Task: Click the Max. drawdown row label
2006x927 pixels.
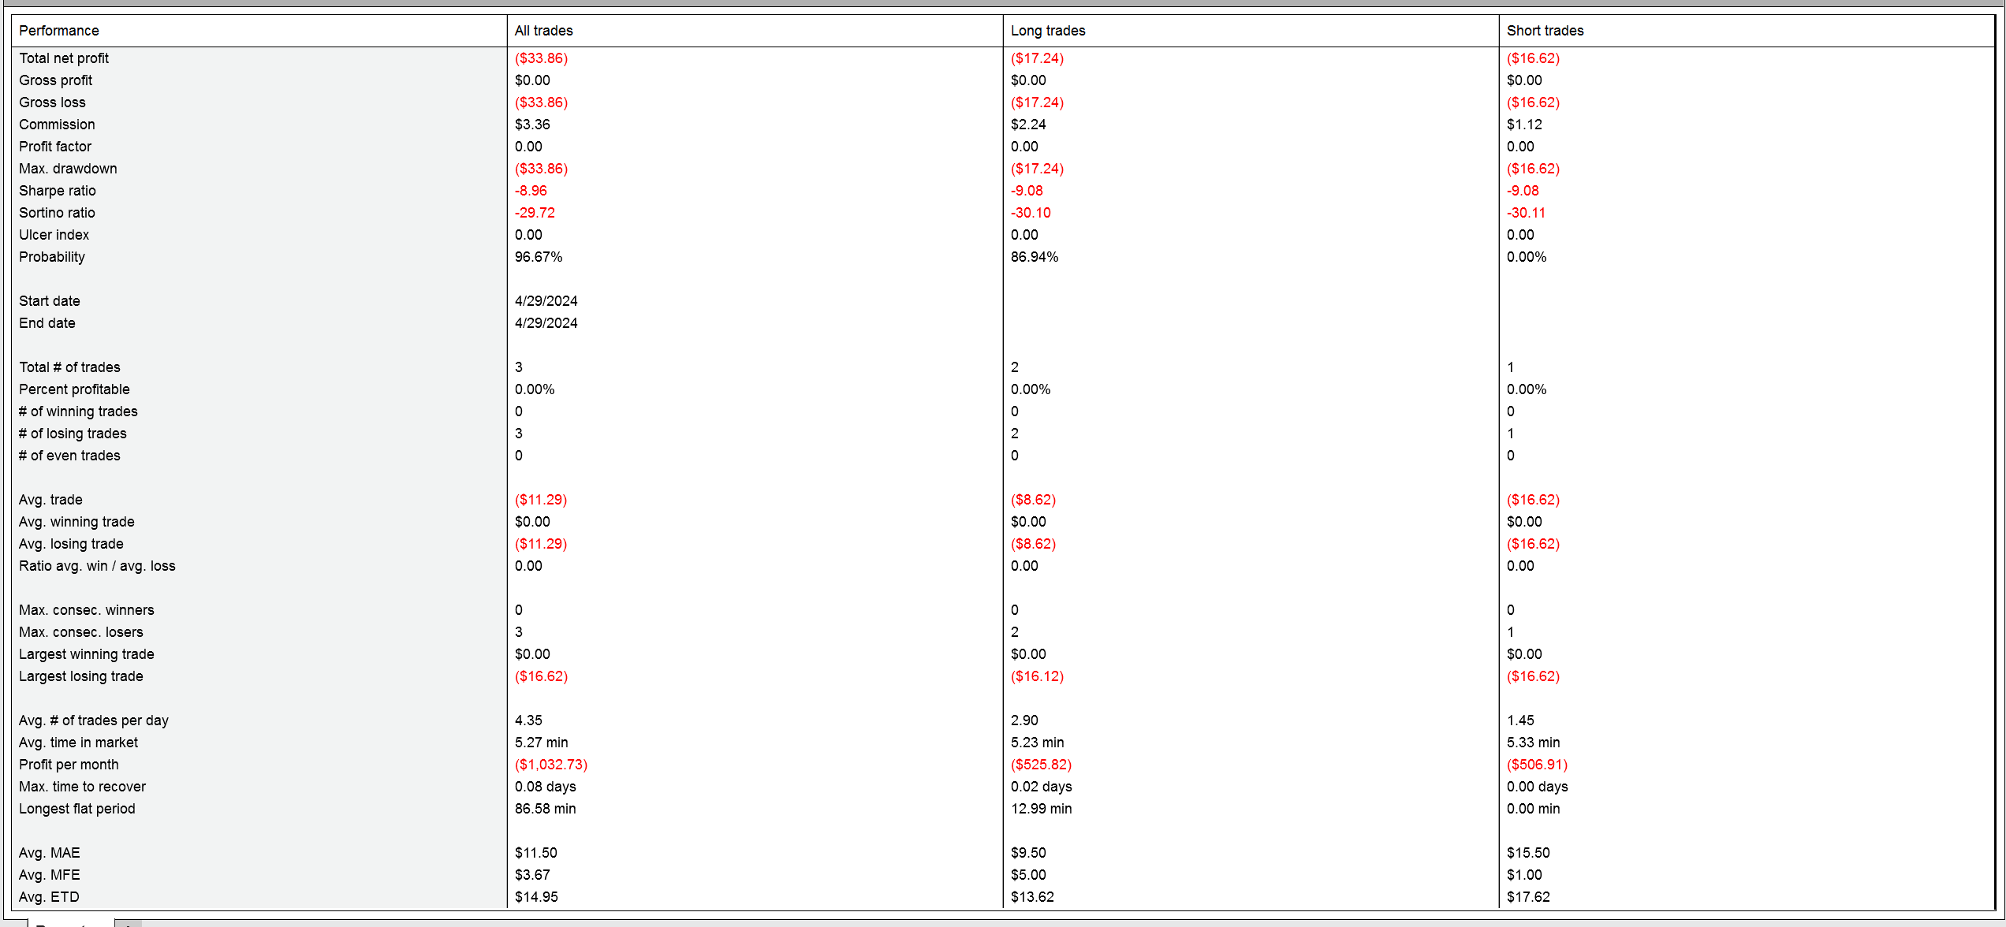Action: point(68,169)
